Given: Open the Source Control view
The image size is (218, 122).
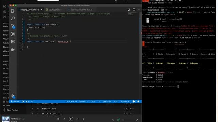Looking at the screenshot, I should tap(13, 26).
